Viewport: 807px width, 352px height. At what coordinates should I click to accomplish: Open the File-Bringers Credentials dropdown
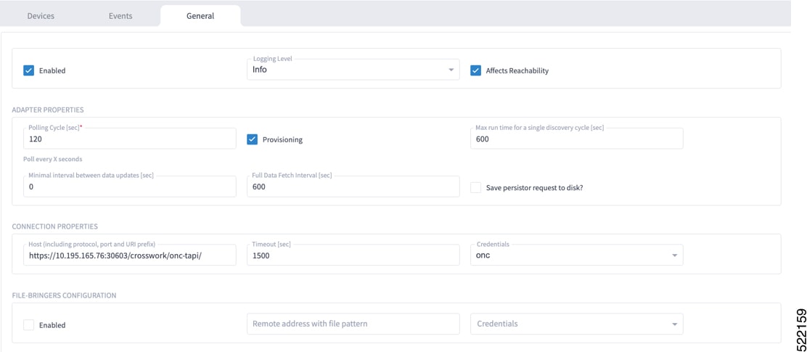coord(577,324)
